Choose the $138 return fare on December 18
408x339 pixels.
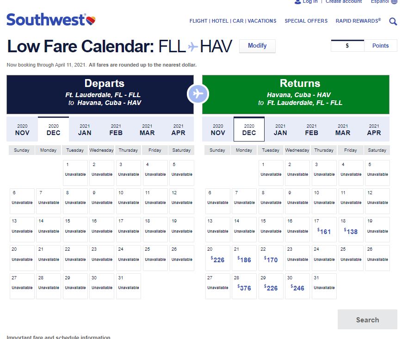coord(351,229)
